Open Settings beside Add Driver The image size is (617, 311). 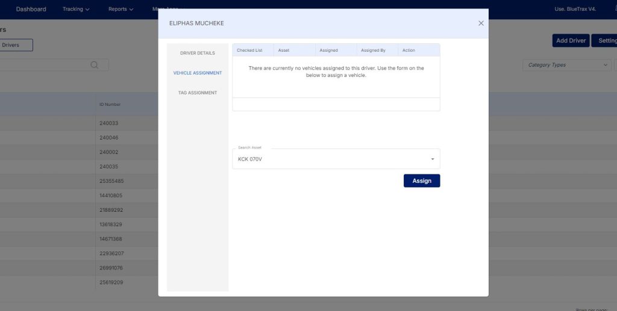[604, 40]
